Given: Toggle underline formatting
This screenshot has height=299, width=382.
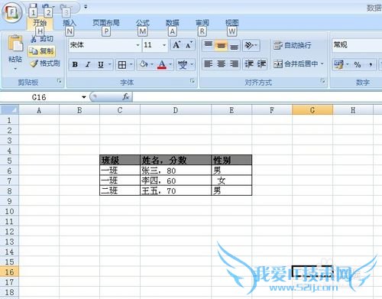Looking at the screenshot, I should pos(101,64).
